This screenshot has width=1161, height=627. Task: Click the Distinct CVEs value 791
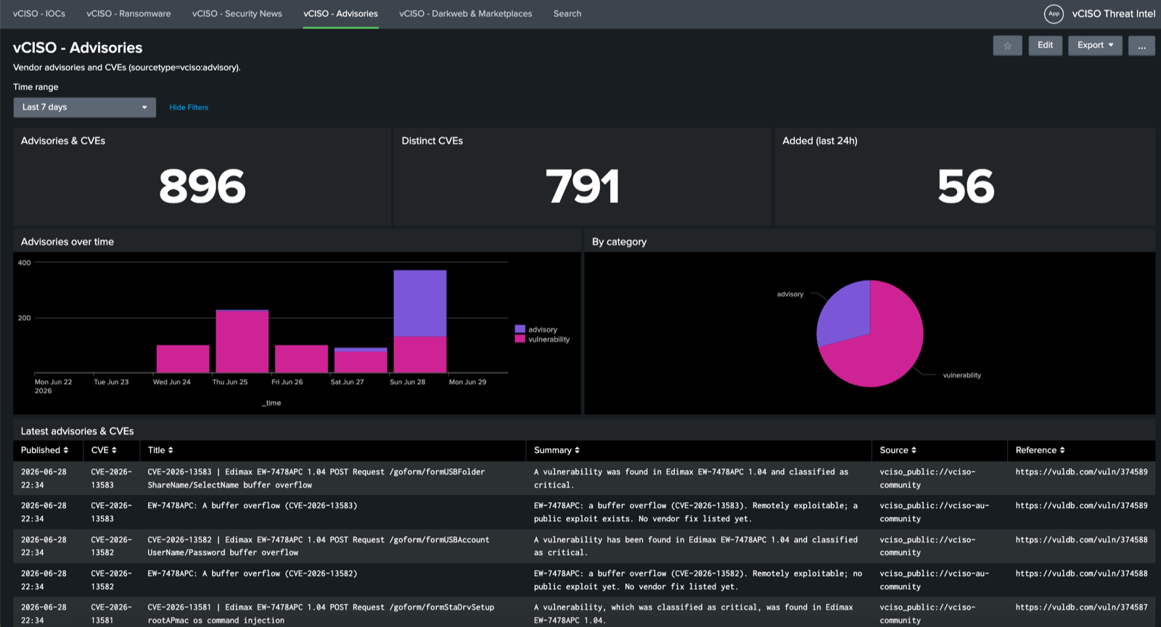pos(583,187)
